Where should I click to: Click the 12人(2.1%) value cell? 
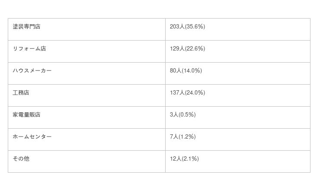coord(184,159)
